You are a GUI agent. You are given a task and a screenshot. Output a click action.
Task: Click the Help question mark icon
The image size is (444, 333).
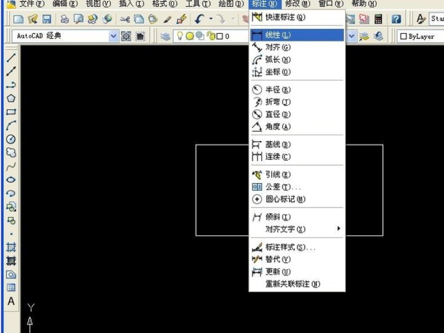(x=396, y=19)
